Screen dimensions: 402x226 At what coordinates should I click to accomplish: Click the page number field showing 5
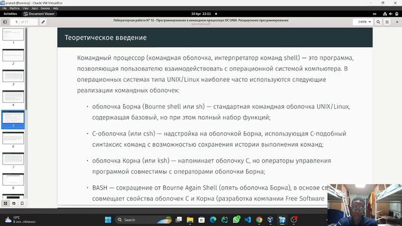(24, 22)
